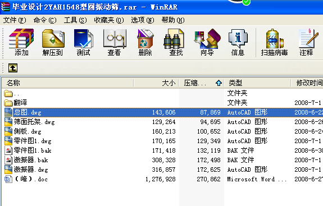Go up one folder level button
Image resolution: width=323 pixels, height=206 pixels.
pos(13,68)
